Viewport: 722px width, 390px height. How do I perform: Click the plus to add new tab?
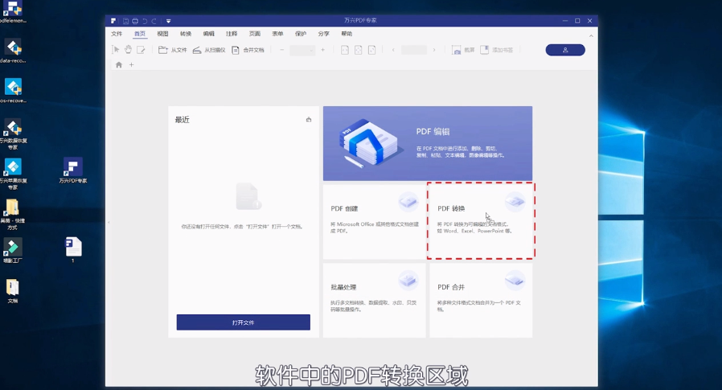tap(131, 65)
